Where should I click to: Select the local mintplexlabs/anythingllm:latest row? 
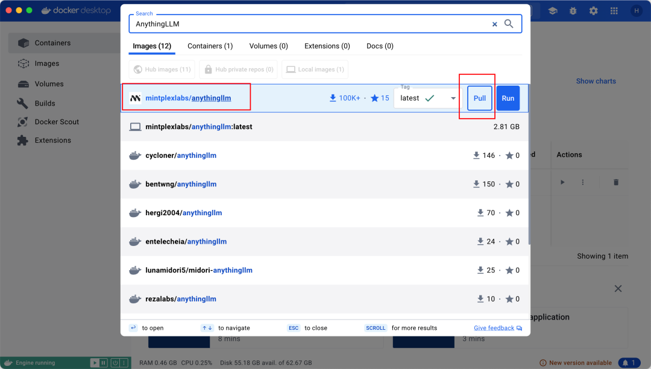[325, 127]
